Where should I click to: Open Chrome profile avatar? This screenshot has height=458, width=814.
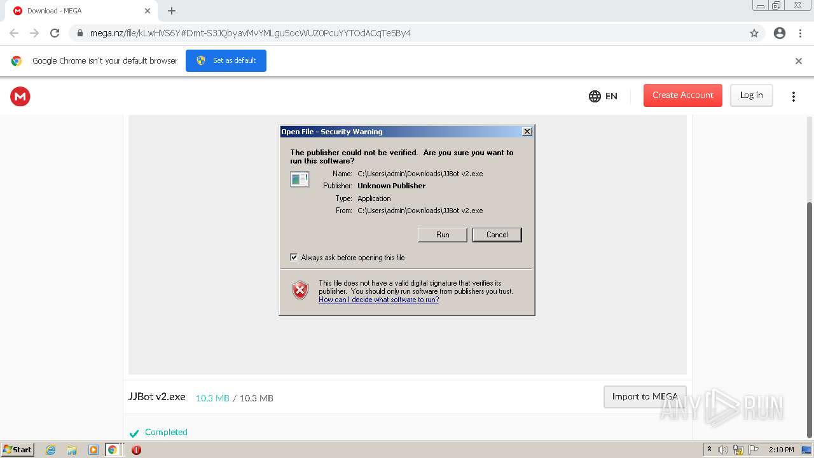780,33
